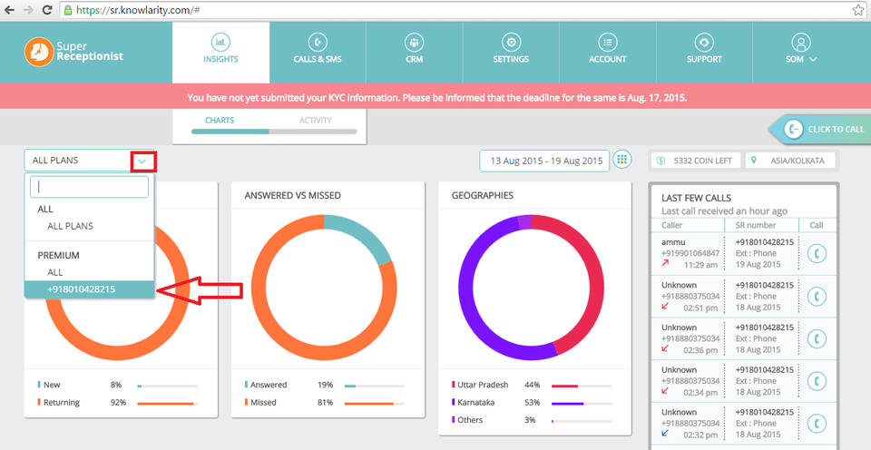Call back ammu using phone icon

817,253
